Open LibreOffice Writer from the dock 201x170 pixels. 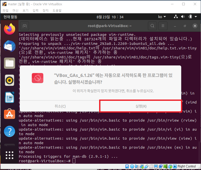pos(10,97)
